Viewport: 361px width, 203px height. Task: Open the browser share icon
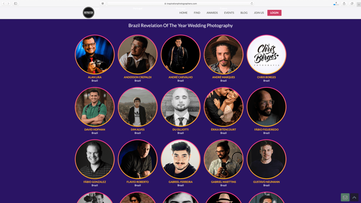coord(344,3)
